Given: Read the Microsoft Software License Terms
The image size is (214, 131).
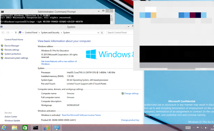Looking at the screenshot, I should pyautogui.click(x=81, y=115).
